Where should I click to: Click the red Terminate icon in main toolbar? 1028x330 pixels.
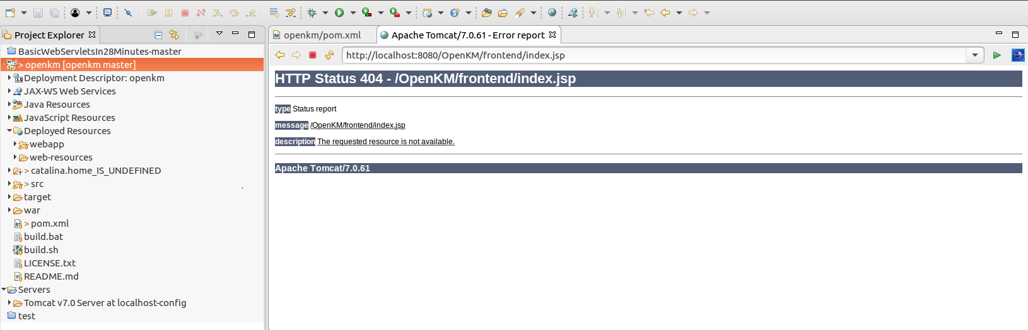click(x=185, y=13)
